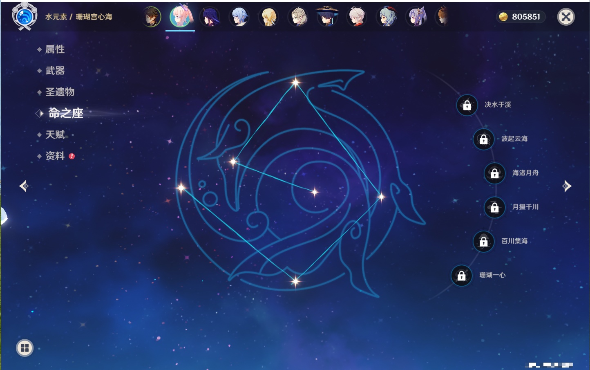
Task: Choose the white-haired avatar with red streak
Action: click(x=357, y=17)
